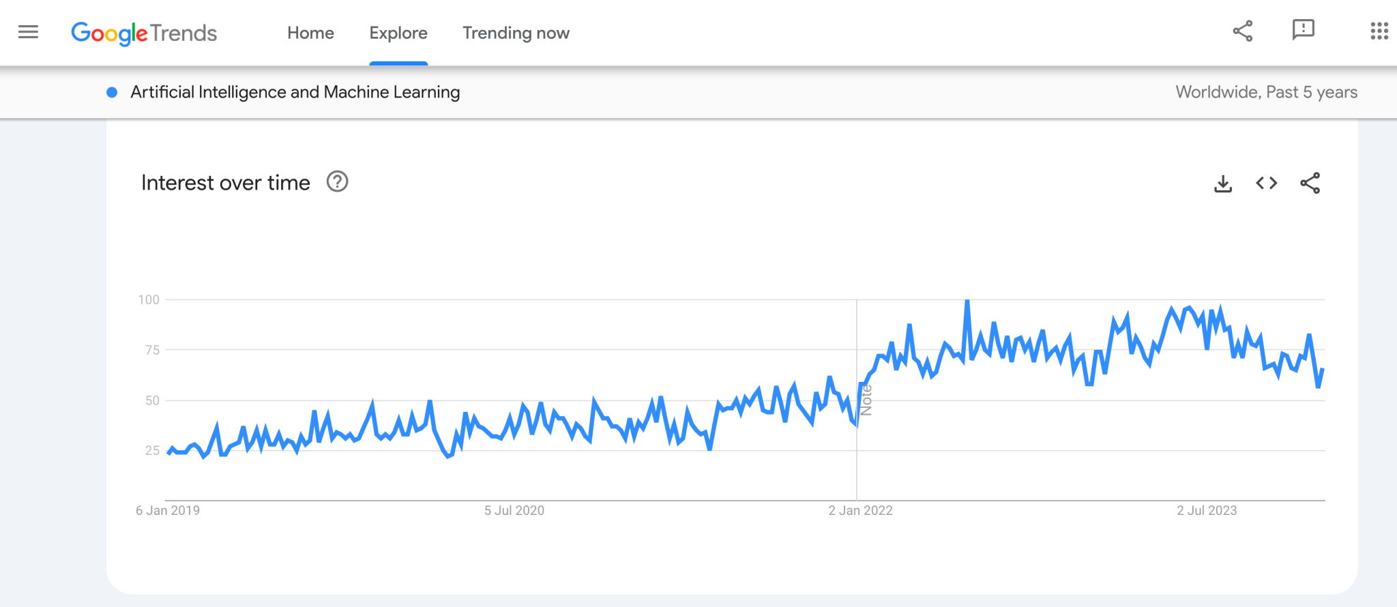The width and height of the screenshot is (1397, 607).
Task: Click the Interest over time heading
Action: pyautogui.click(x=226, y=183)
